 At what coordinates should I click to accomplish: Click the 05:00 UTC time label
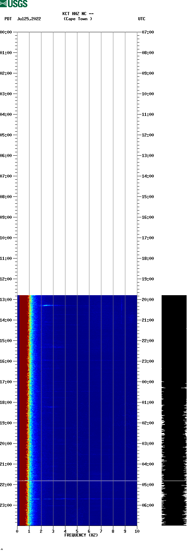[x=148, y=485]
